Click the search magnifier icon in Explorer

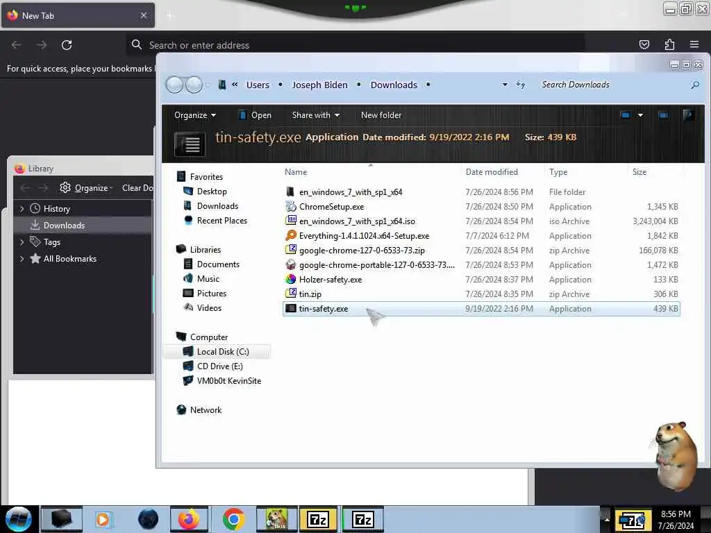[x=694, y=85]
